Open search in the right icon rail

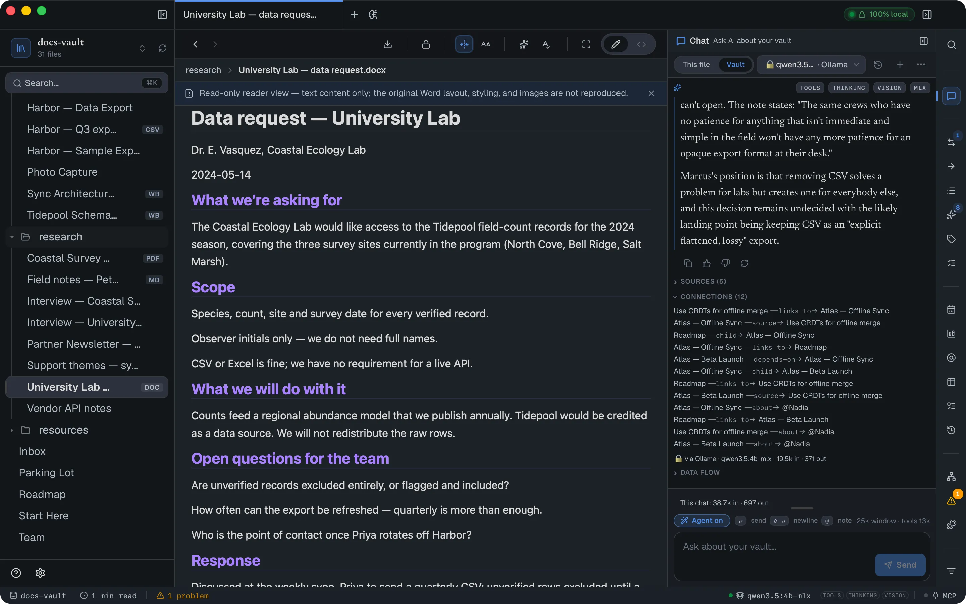tap(951, 45)
